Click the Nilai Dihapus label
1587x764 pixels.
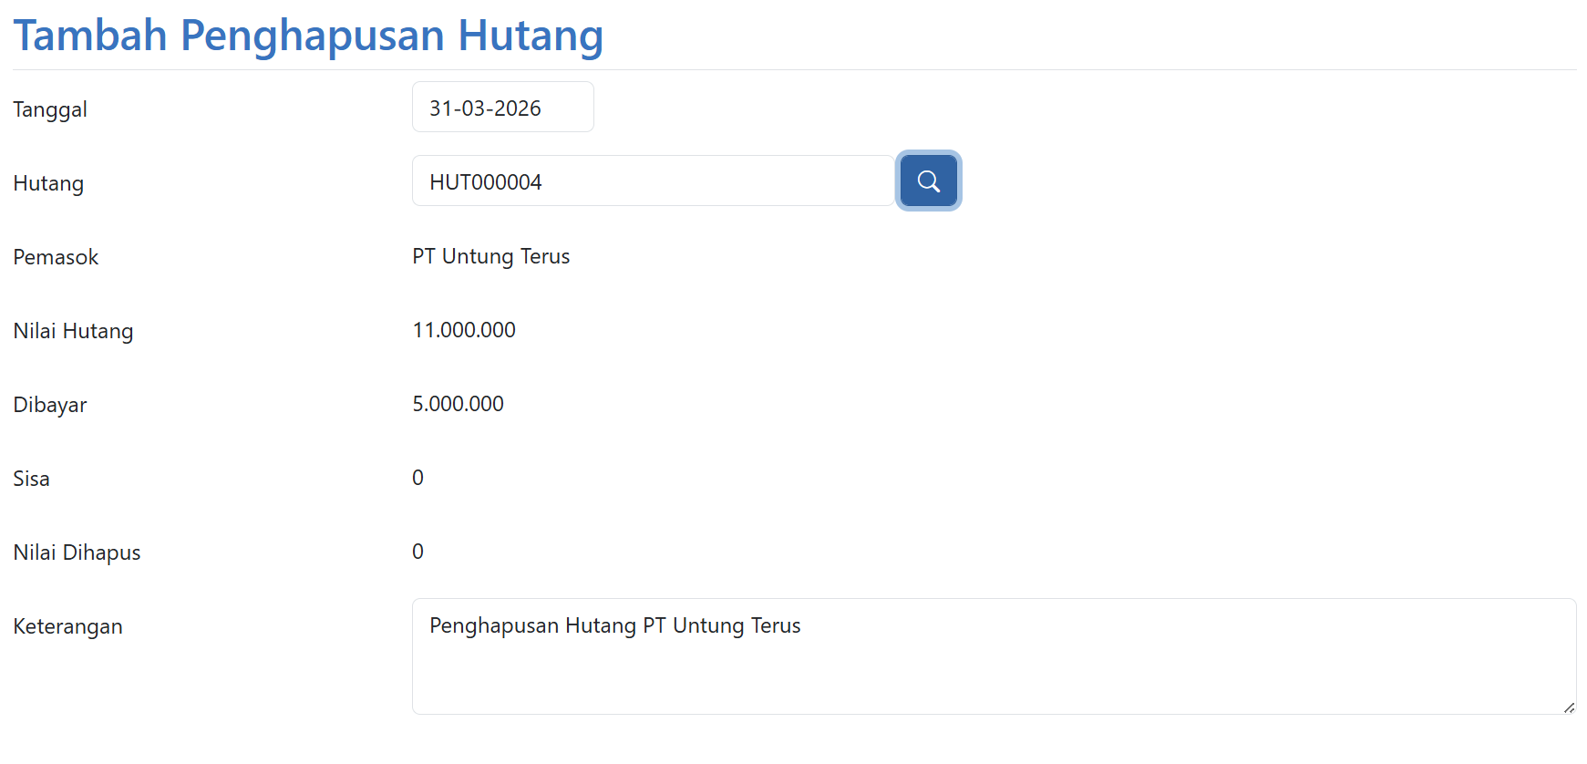click(77, 552)
